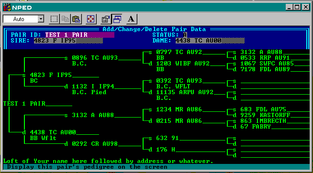313x173 pixels.
Task: Click the Paste clipboard toolbar icon
Action: pyautogui.click(x=76, y=19)
